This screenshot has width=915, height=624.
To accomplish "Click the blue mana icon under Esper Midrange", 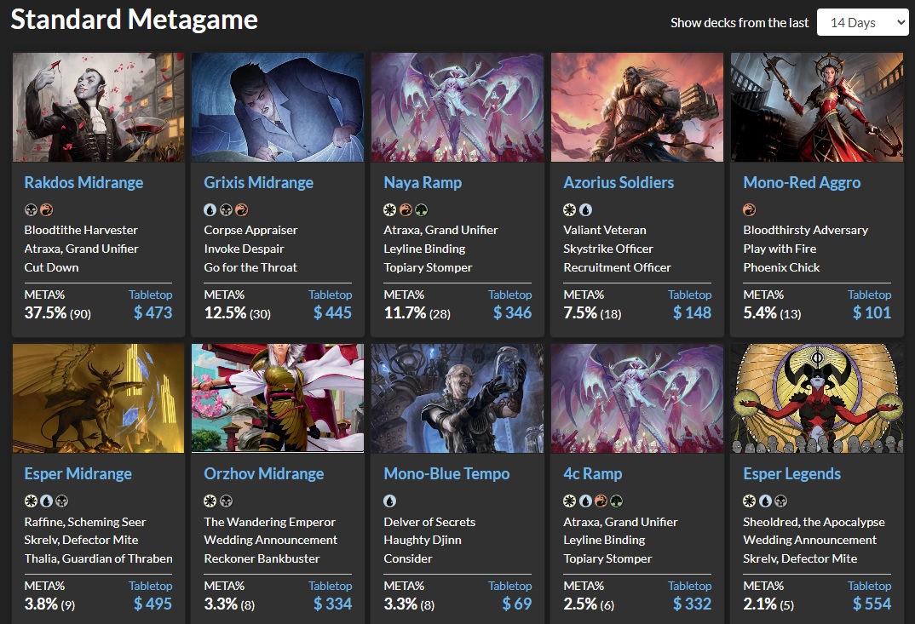I will 47,501.
